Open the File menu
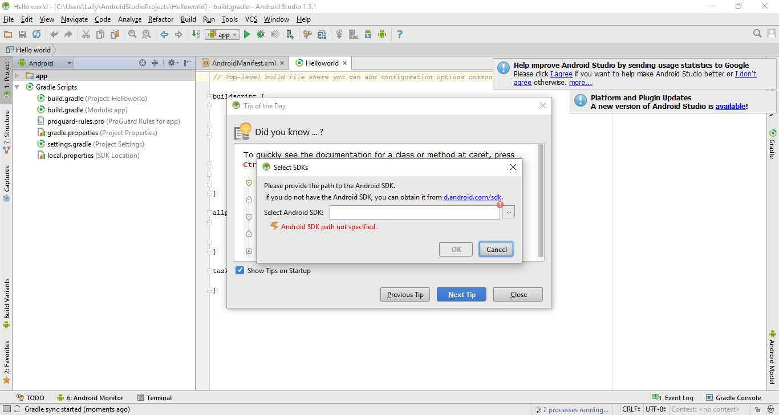Viewport: 779px width, 415px height. click(x=9, y=19)
